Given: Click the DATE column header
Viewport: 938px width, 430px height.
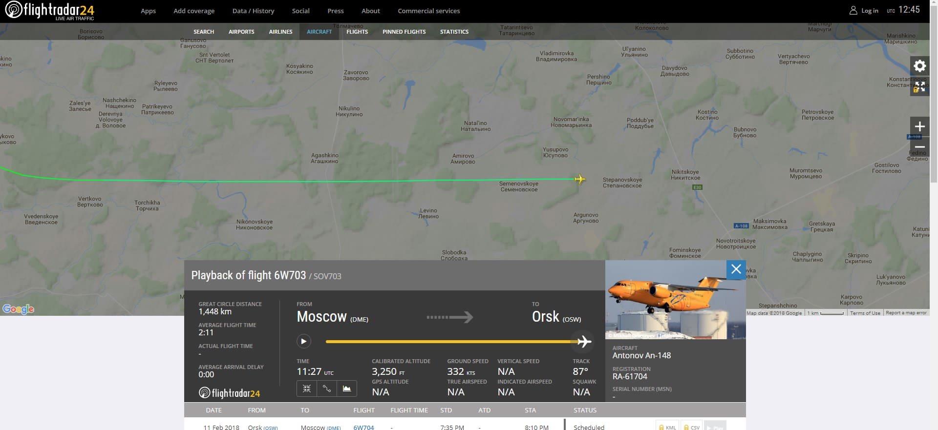Looking at the screenshot, I should [213, 410].
